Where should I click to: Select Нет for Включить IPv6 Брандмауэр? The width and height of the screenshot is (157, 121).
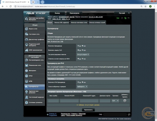click(x=83, y=82)
